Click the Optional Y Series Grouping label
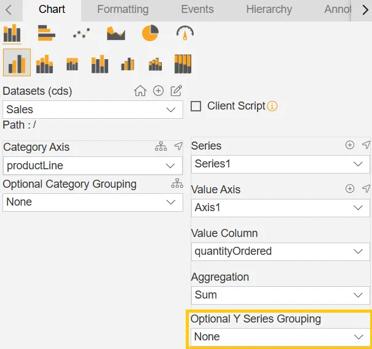Viewport: 372px width, 349px height. [256, 319]
